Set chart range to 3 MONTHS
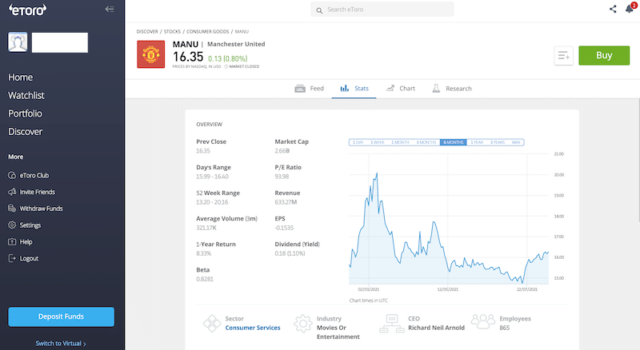 426,142
